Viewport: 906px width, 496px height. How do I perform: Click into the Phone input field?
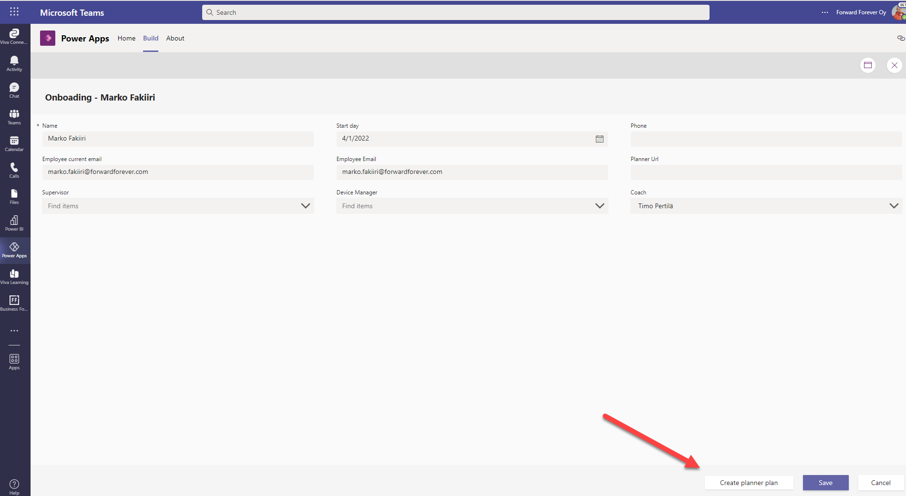[x=766, y=139]
